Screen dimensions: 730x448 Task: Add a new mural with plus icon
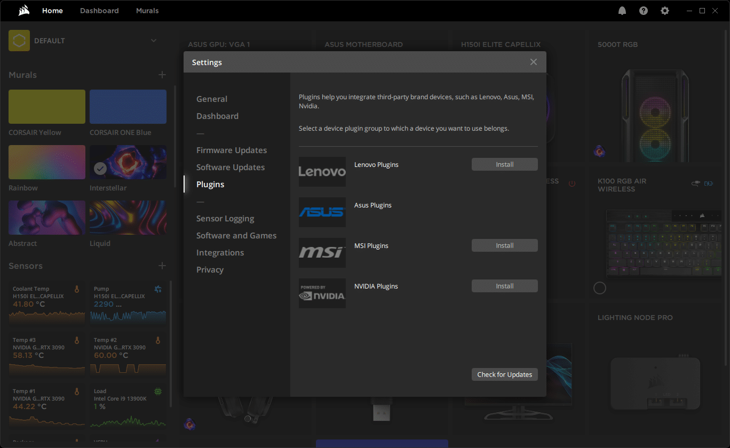click(162, 75)
